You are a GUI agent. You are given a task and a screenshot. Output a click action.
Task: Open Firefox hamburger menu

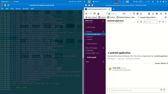click(166, 14)
